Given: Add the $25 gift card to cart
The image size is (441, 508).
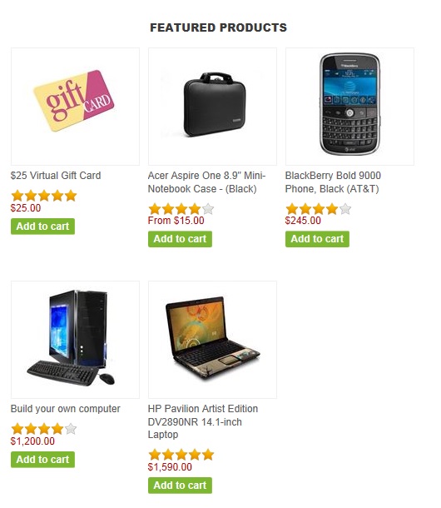Looking at the screenshot, I should 42,227.
